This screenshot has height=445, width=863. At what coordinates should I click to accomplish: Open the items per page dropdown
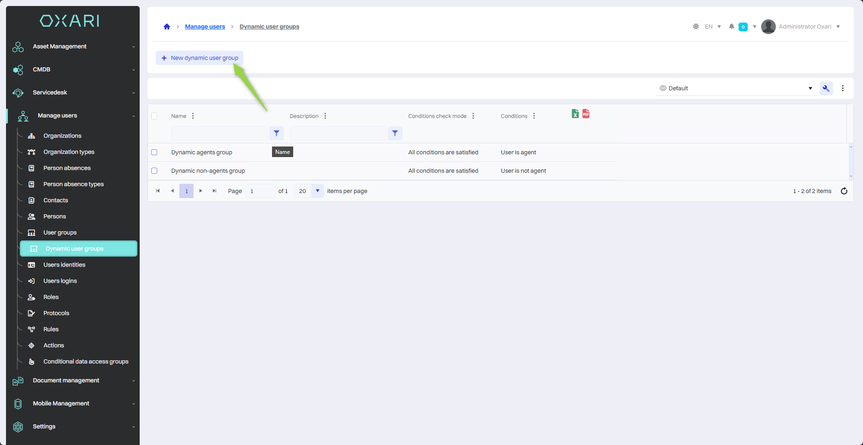(x=317, y=191)
